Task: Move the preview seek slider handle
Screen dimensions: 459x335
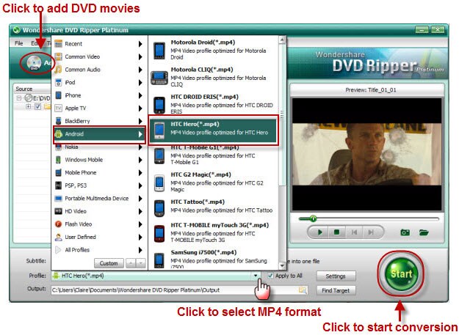Action: [x=313, y=218]
